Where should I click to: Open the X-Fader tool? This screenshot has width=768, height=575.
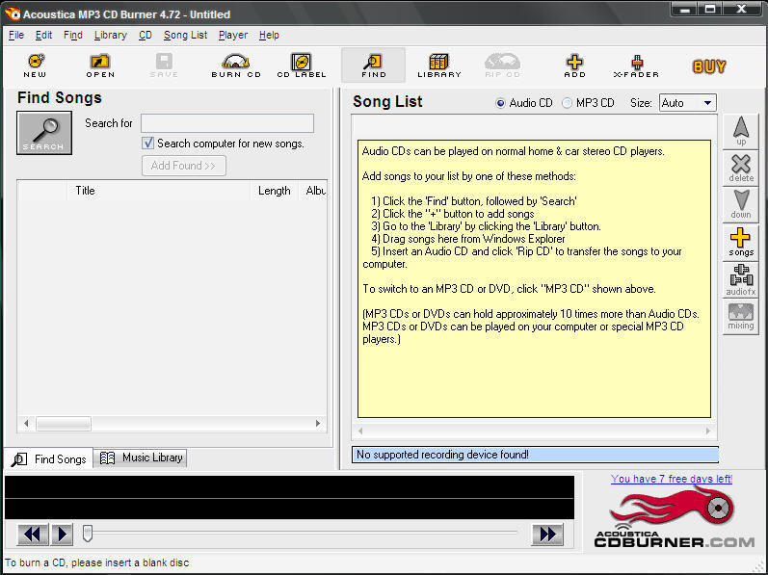(x=636, y=65)
